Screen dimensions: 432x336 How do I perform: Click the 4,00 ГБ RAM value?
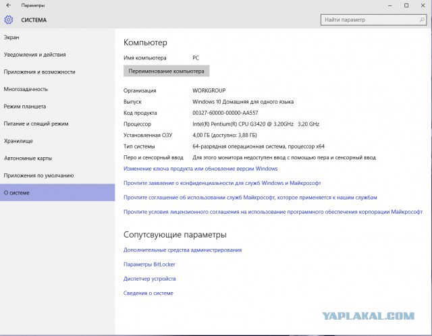225,135
